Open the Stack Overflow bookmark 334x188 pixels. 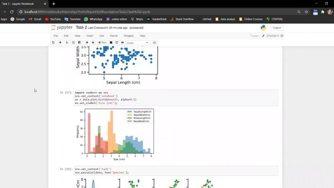pos(182,19)
